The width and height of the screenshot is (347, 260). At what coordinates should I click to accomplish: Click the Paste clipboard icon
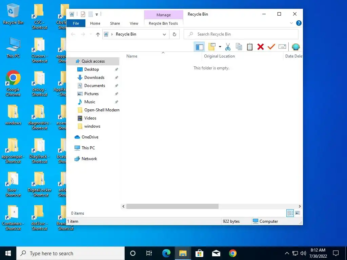[x=250, y=47]
